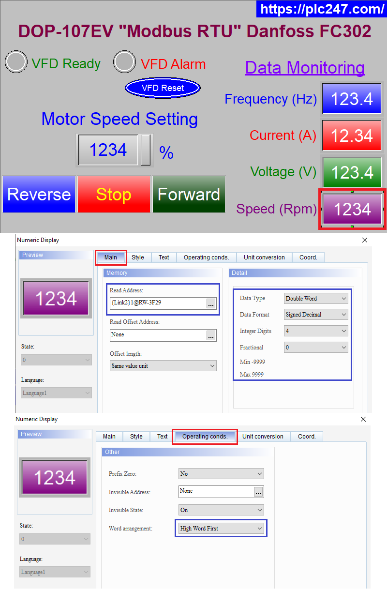Click the Voltage (V) display showing 123.4
The width and height of the screenshot is (387, 590).
(352, 172)
